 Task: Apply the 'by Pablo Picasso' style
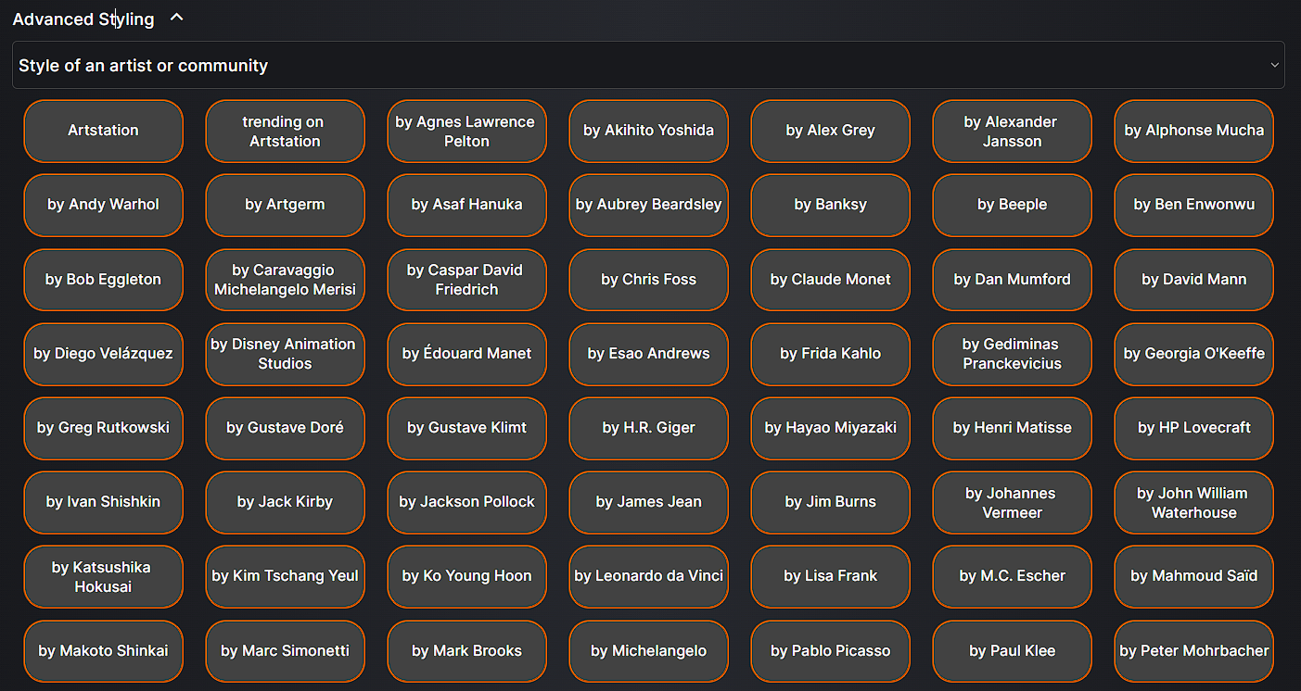click(x=830, y=651)
